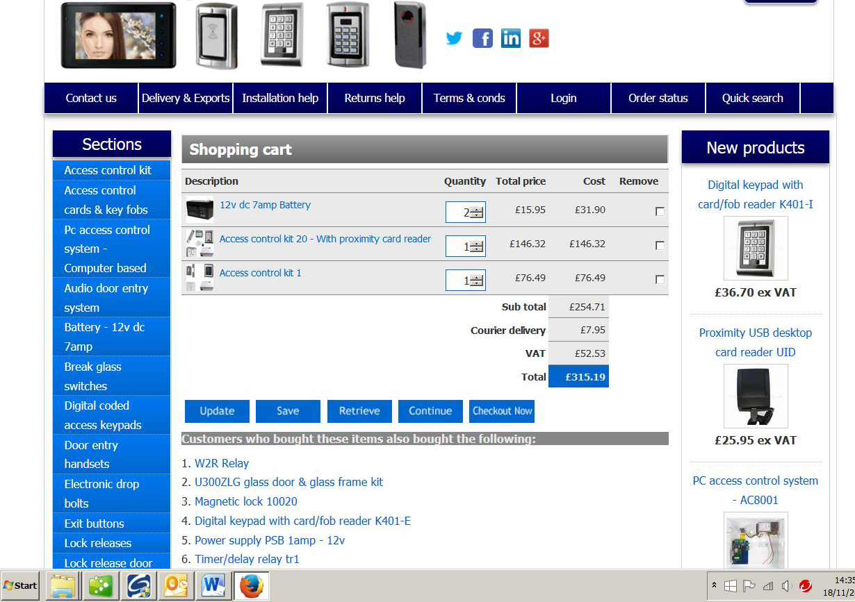Check remove box for Access control kit 20
This screenshot has height=602, width=855.
pyautogui.click(x=660, y=245)
